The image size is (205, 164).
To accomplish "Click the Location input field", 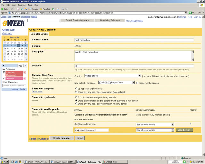I will [134, 66].
